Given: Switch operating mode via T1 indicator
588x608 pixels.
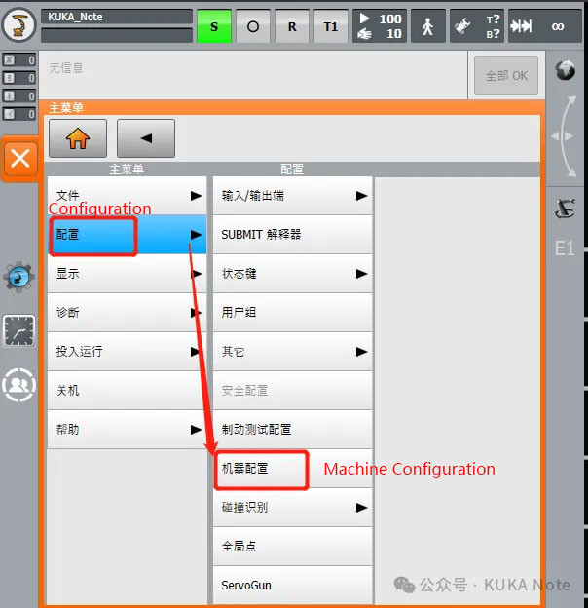Looking at the screenshot, I should [x=330, y=26].
